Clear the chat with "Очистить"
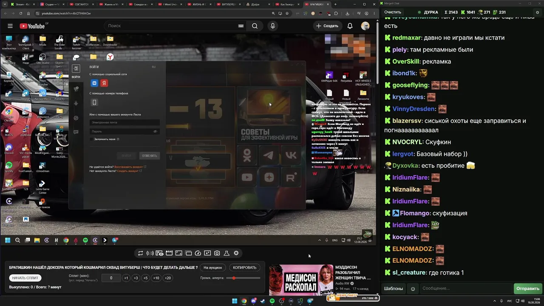This screenshot has height=306, width=544. [x=393, y=12]
